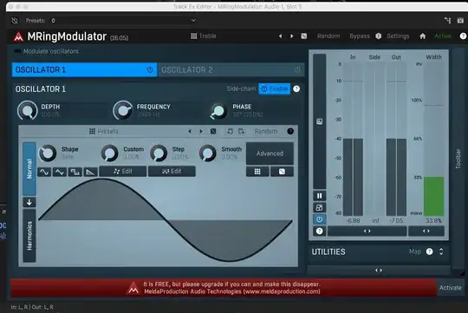Click the Utilities up-down stepper arrows
The image size is (468, 313).
point(441,251)
